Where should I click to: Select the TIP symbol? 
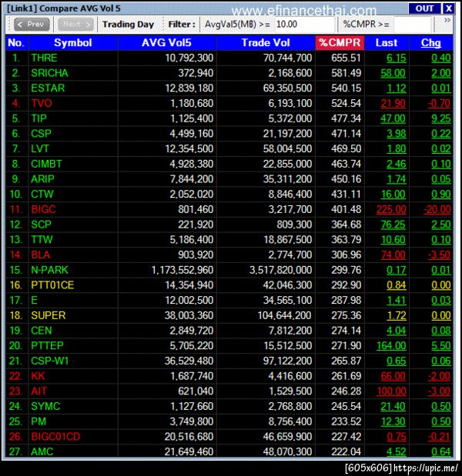[x=38, y=118]
